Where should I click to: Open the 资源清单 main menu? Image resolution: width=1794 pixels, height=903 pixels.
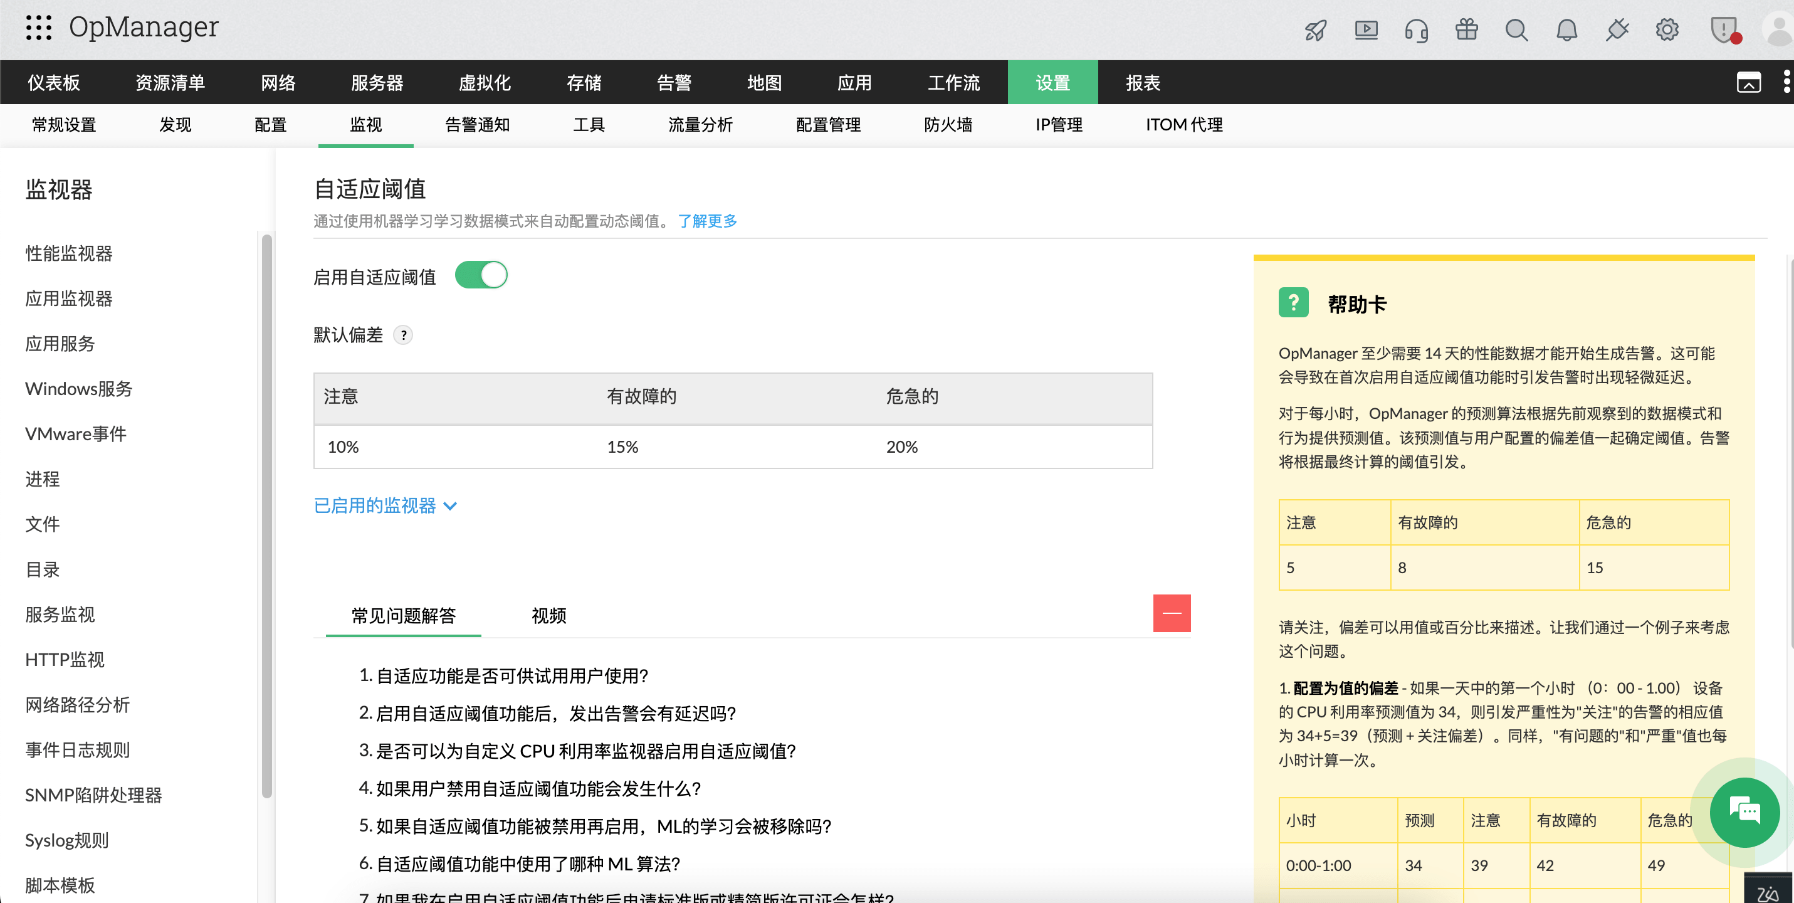[170, 83]
